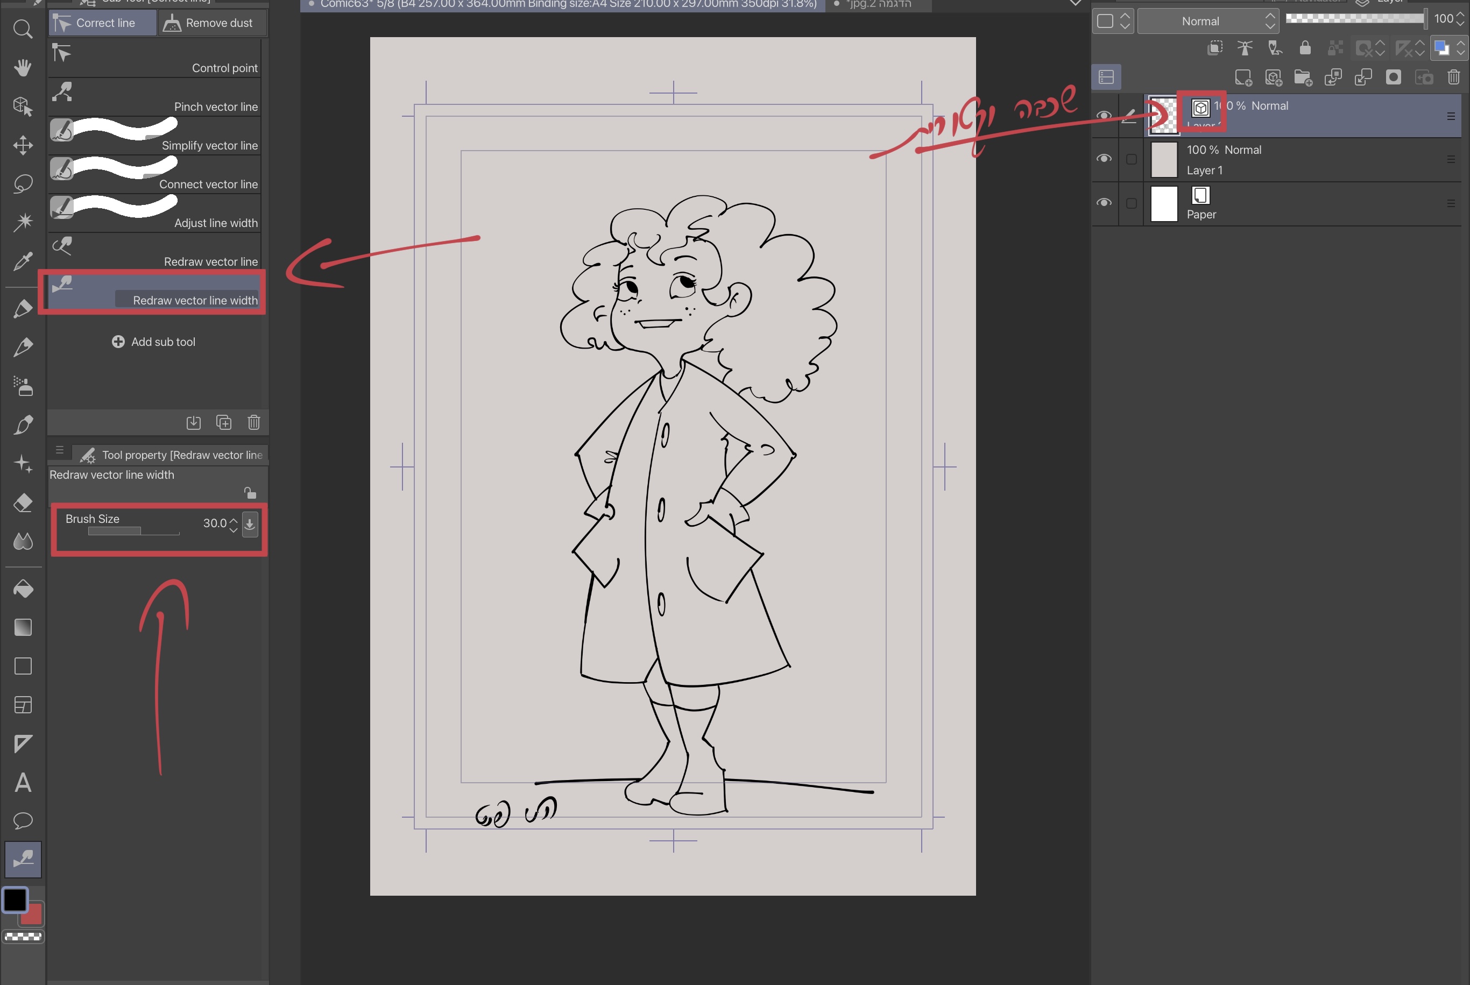1470x985 pixels.
Task: Select the Text tool
Action: (23, 783)
